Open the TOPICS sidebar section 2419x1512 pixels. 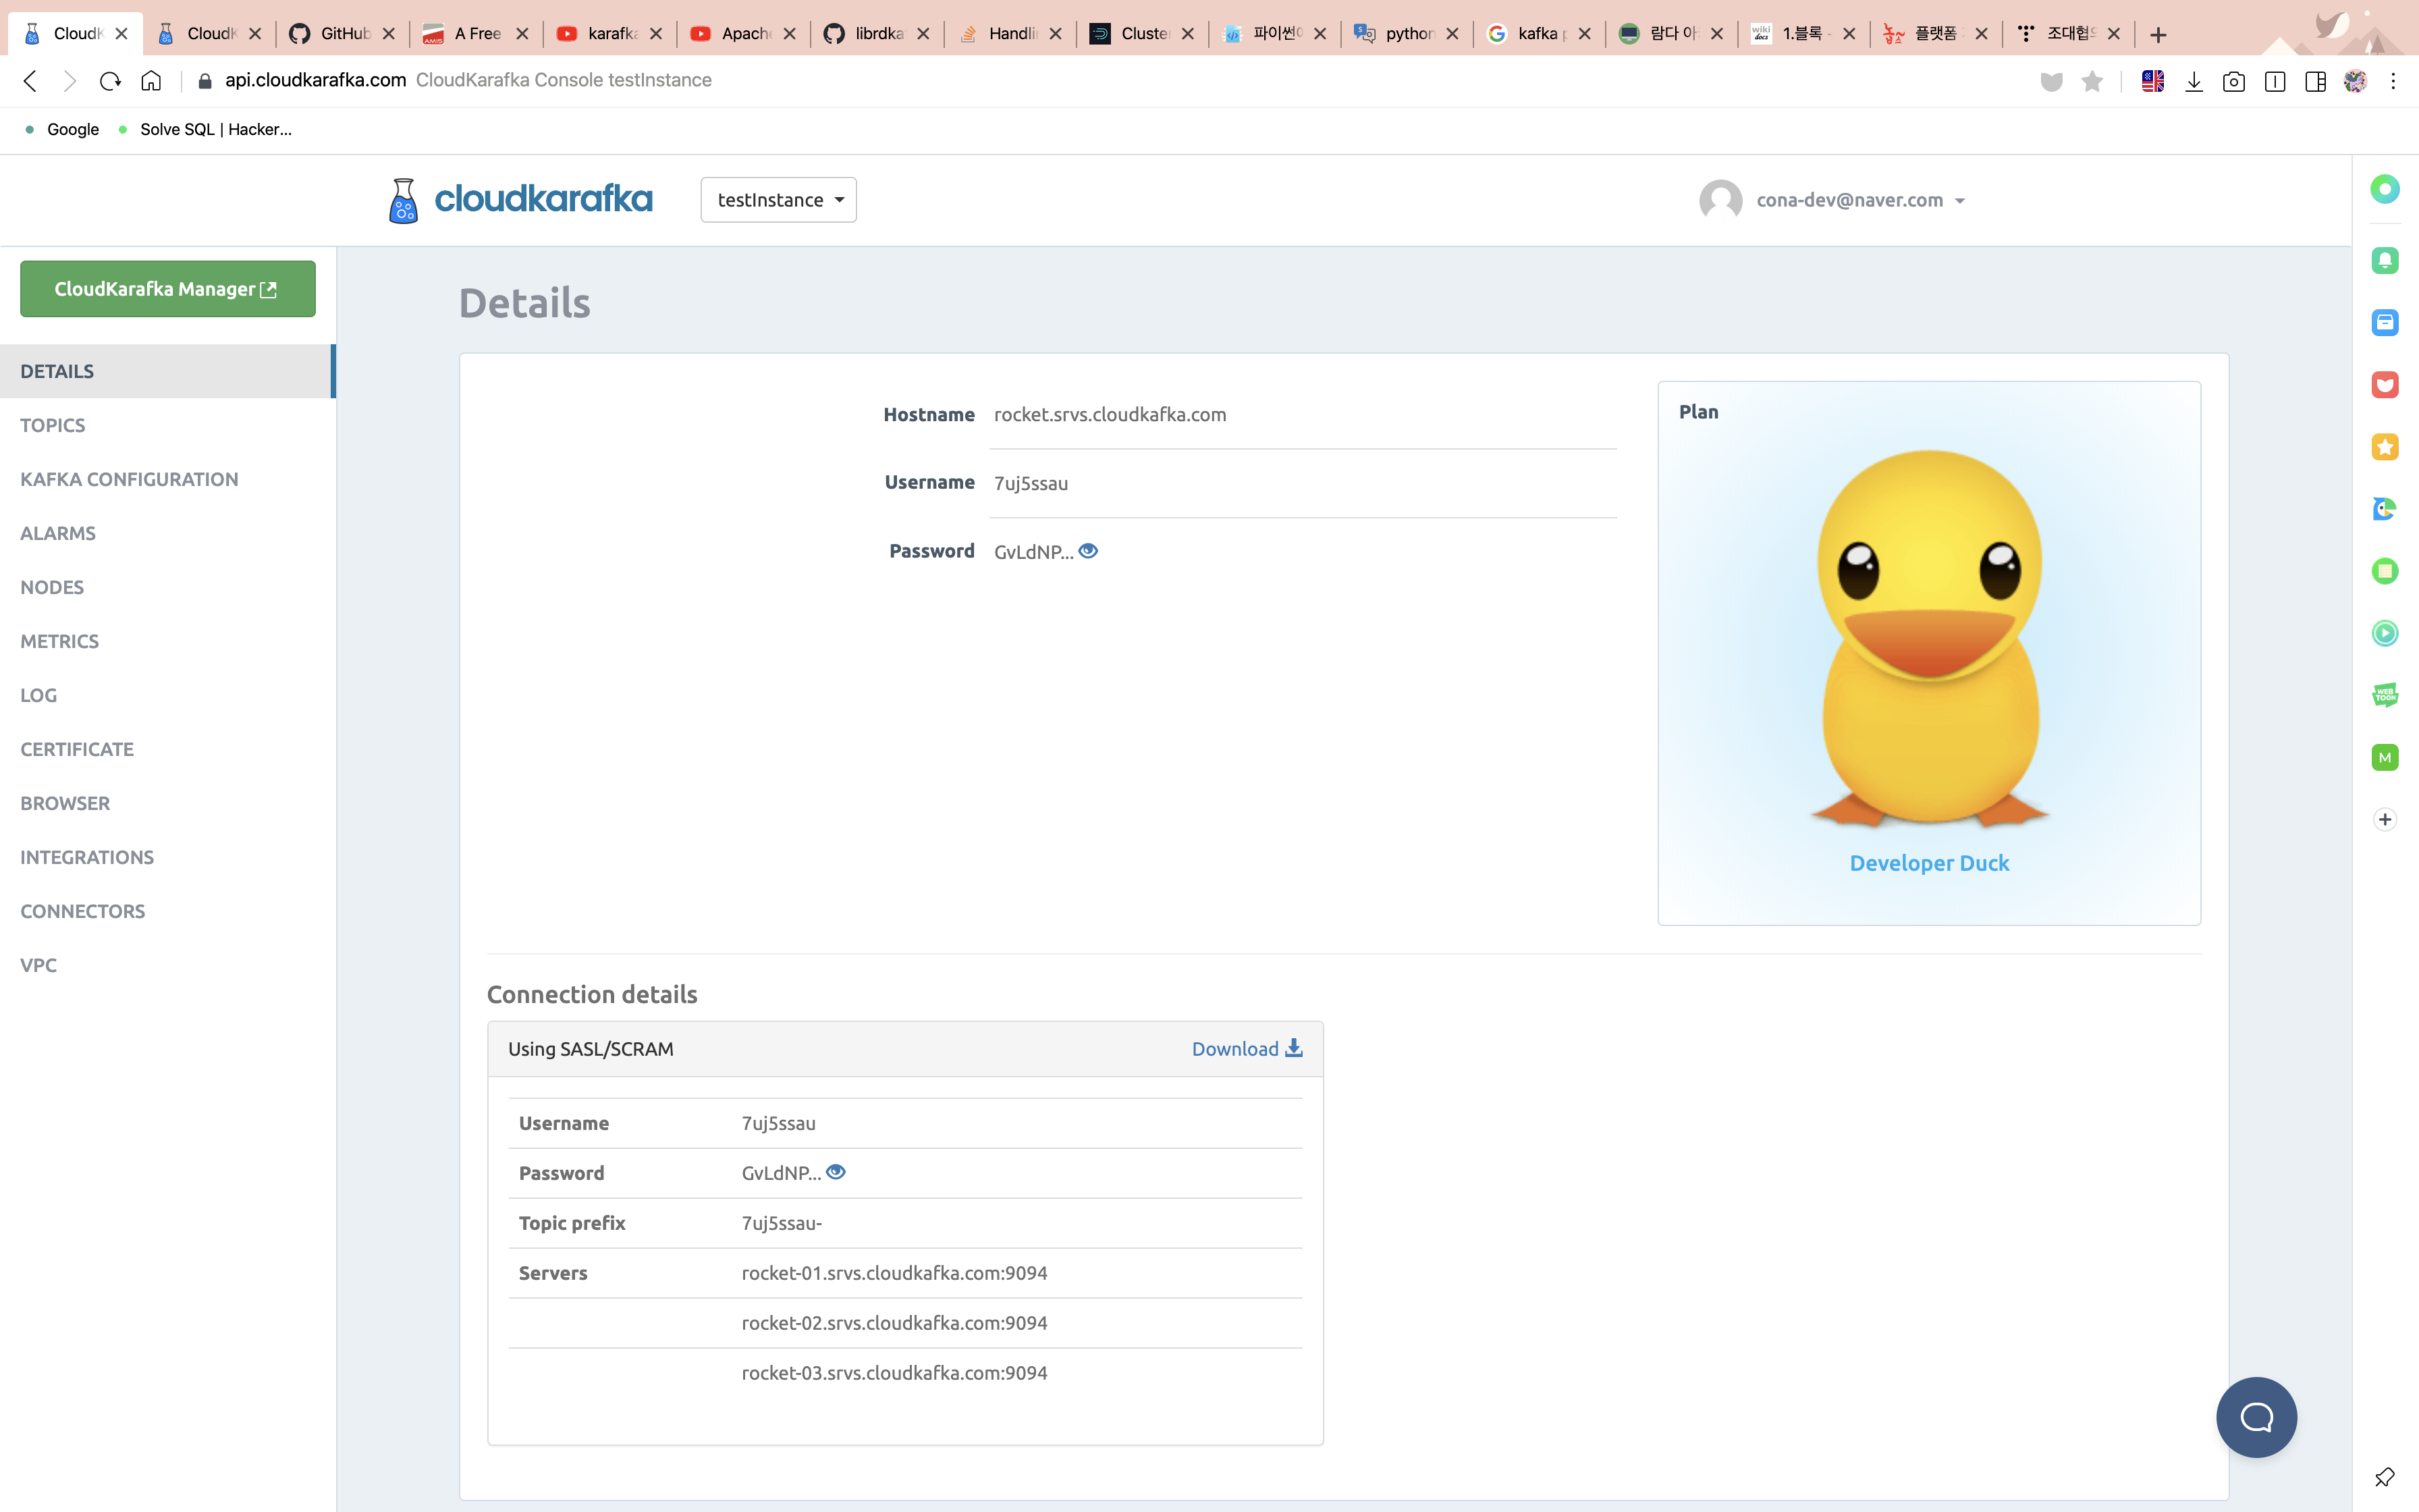pyautogui.click(x=53, y=425)
